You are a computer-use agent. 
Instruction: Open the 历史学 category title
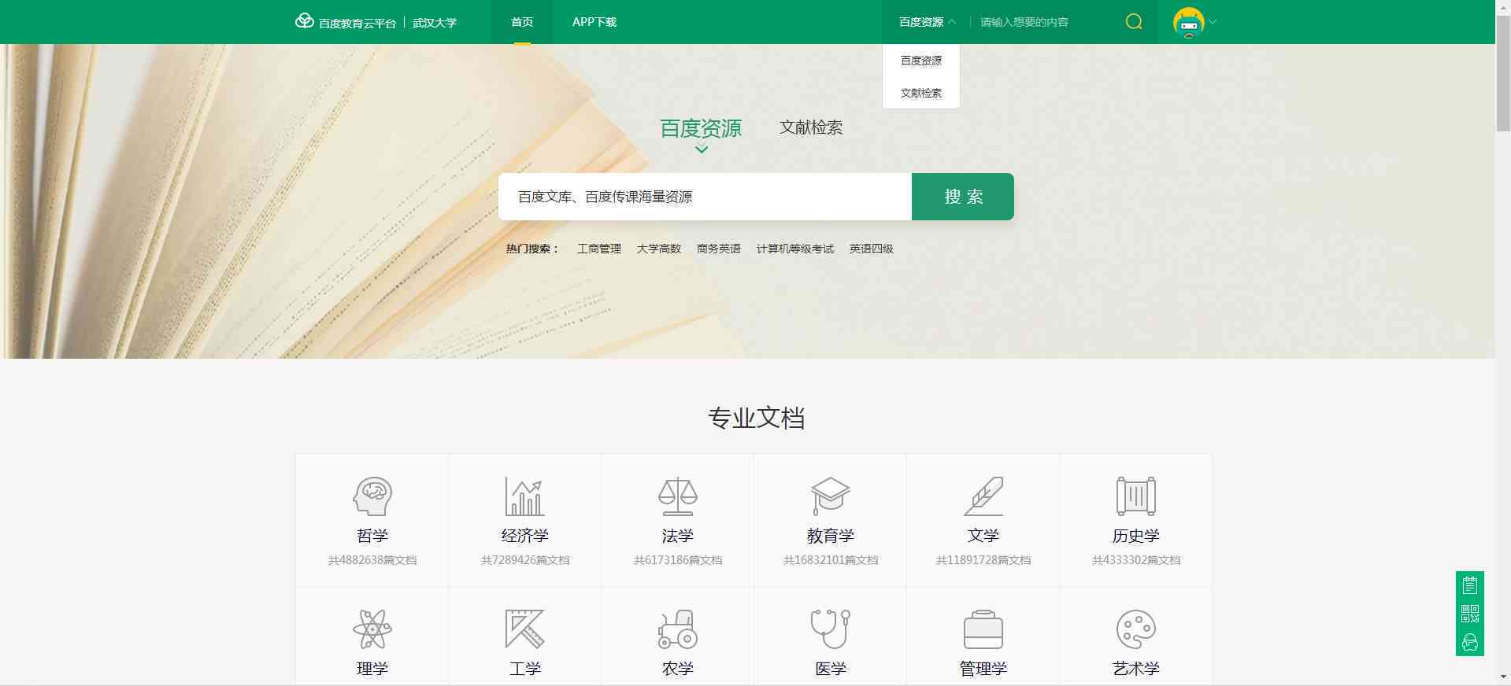(x=1136, y=536)
